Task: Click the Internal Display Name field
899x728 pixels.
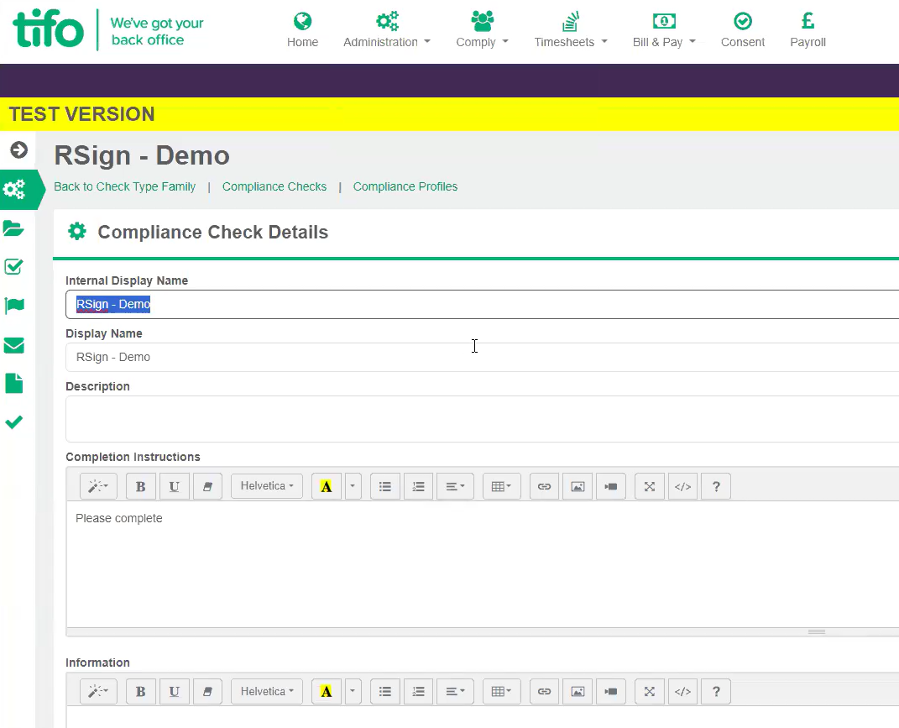Action: tap(482, 304)
